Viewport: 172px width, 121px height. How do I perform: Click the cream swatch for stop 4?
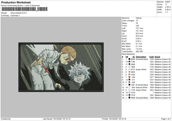click(x=129, y=67)
